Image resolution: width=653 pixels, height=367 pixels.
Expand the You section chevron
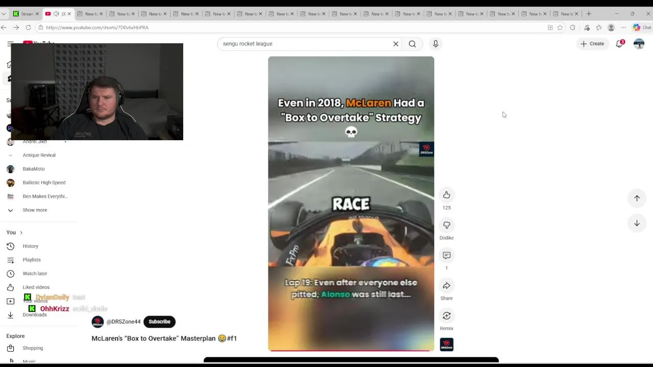pos(21,232)
